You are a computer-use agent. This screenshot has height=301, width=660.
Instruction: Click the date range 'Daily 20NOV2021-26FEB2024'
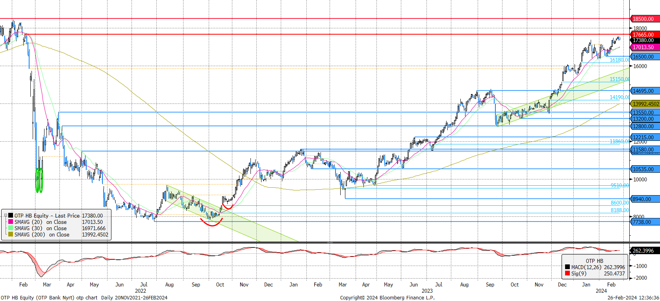coord(134,297)
